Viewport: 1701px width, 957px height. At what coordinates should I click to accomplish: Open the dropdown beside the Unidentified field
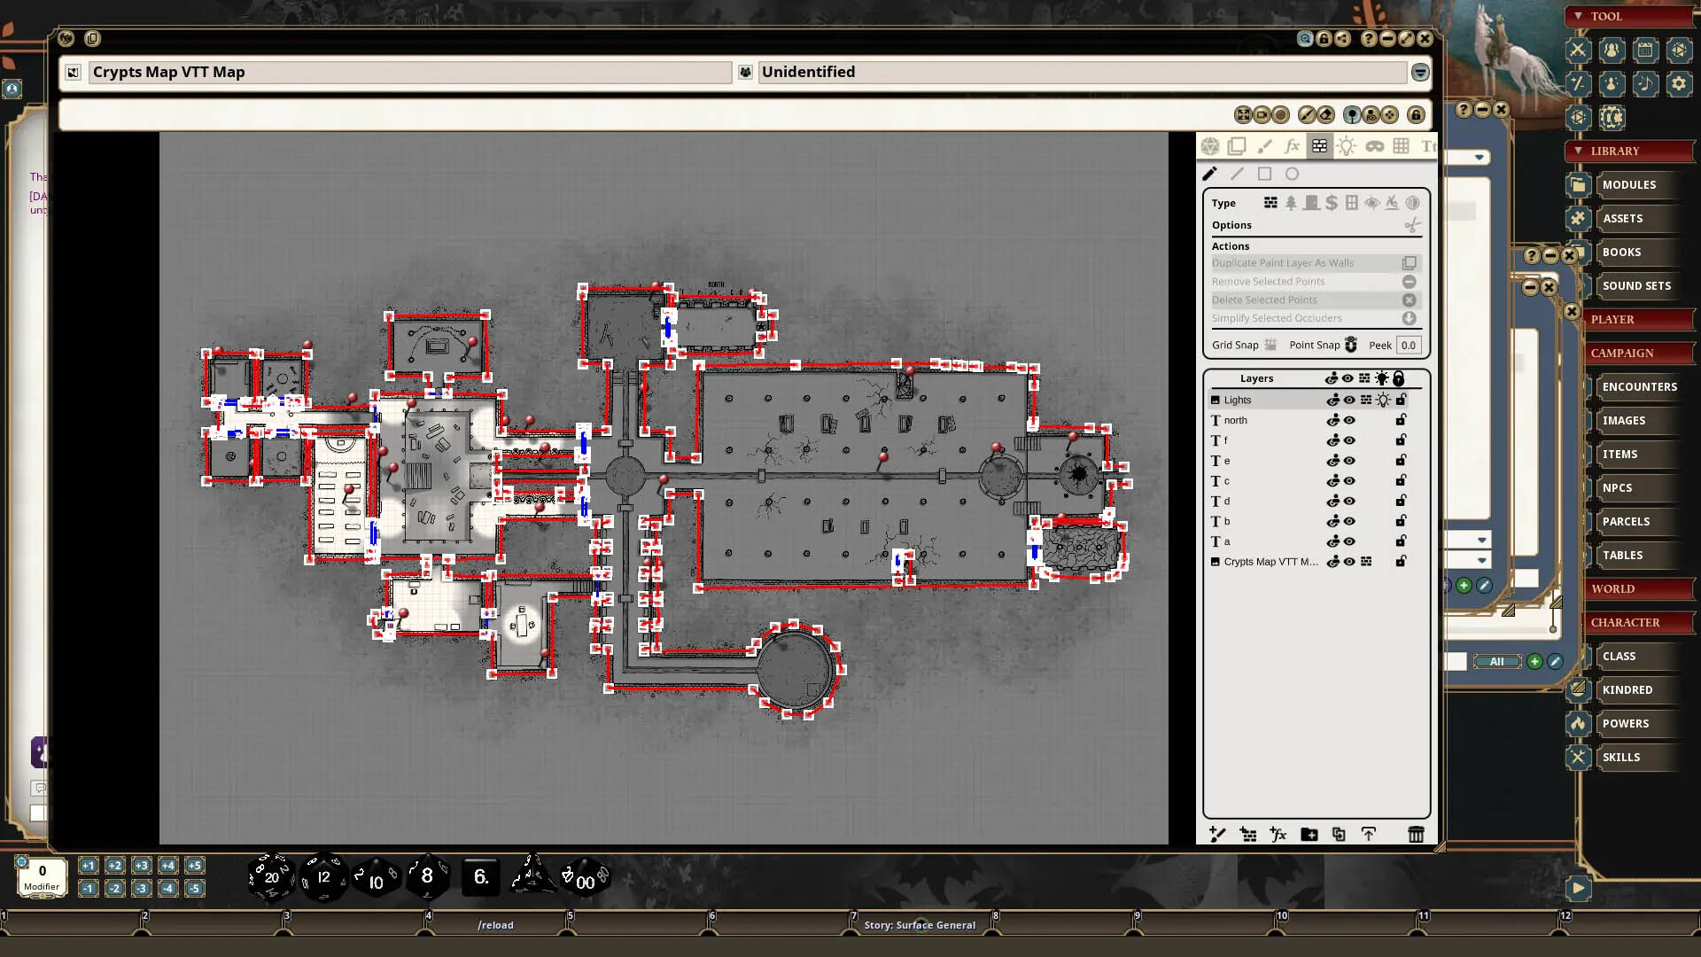click(x=1420, y=72)
